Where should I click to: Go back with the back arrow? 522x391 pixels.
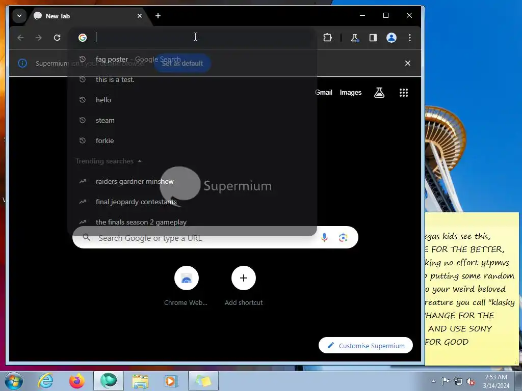(20, 38)
